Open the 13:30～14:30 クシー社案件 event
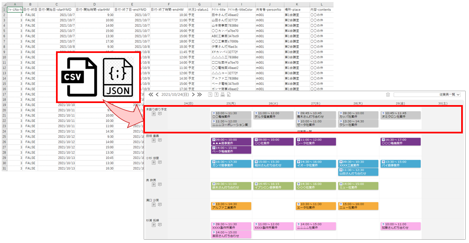 [x=358, y=124]
